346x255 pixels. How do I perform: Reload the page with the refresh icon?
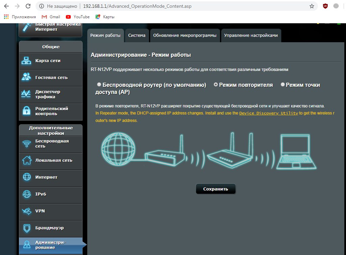point(28,6)
